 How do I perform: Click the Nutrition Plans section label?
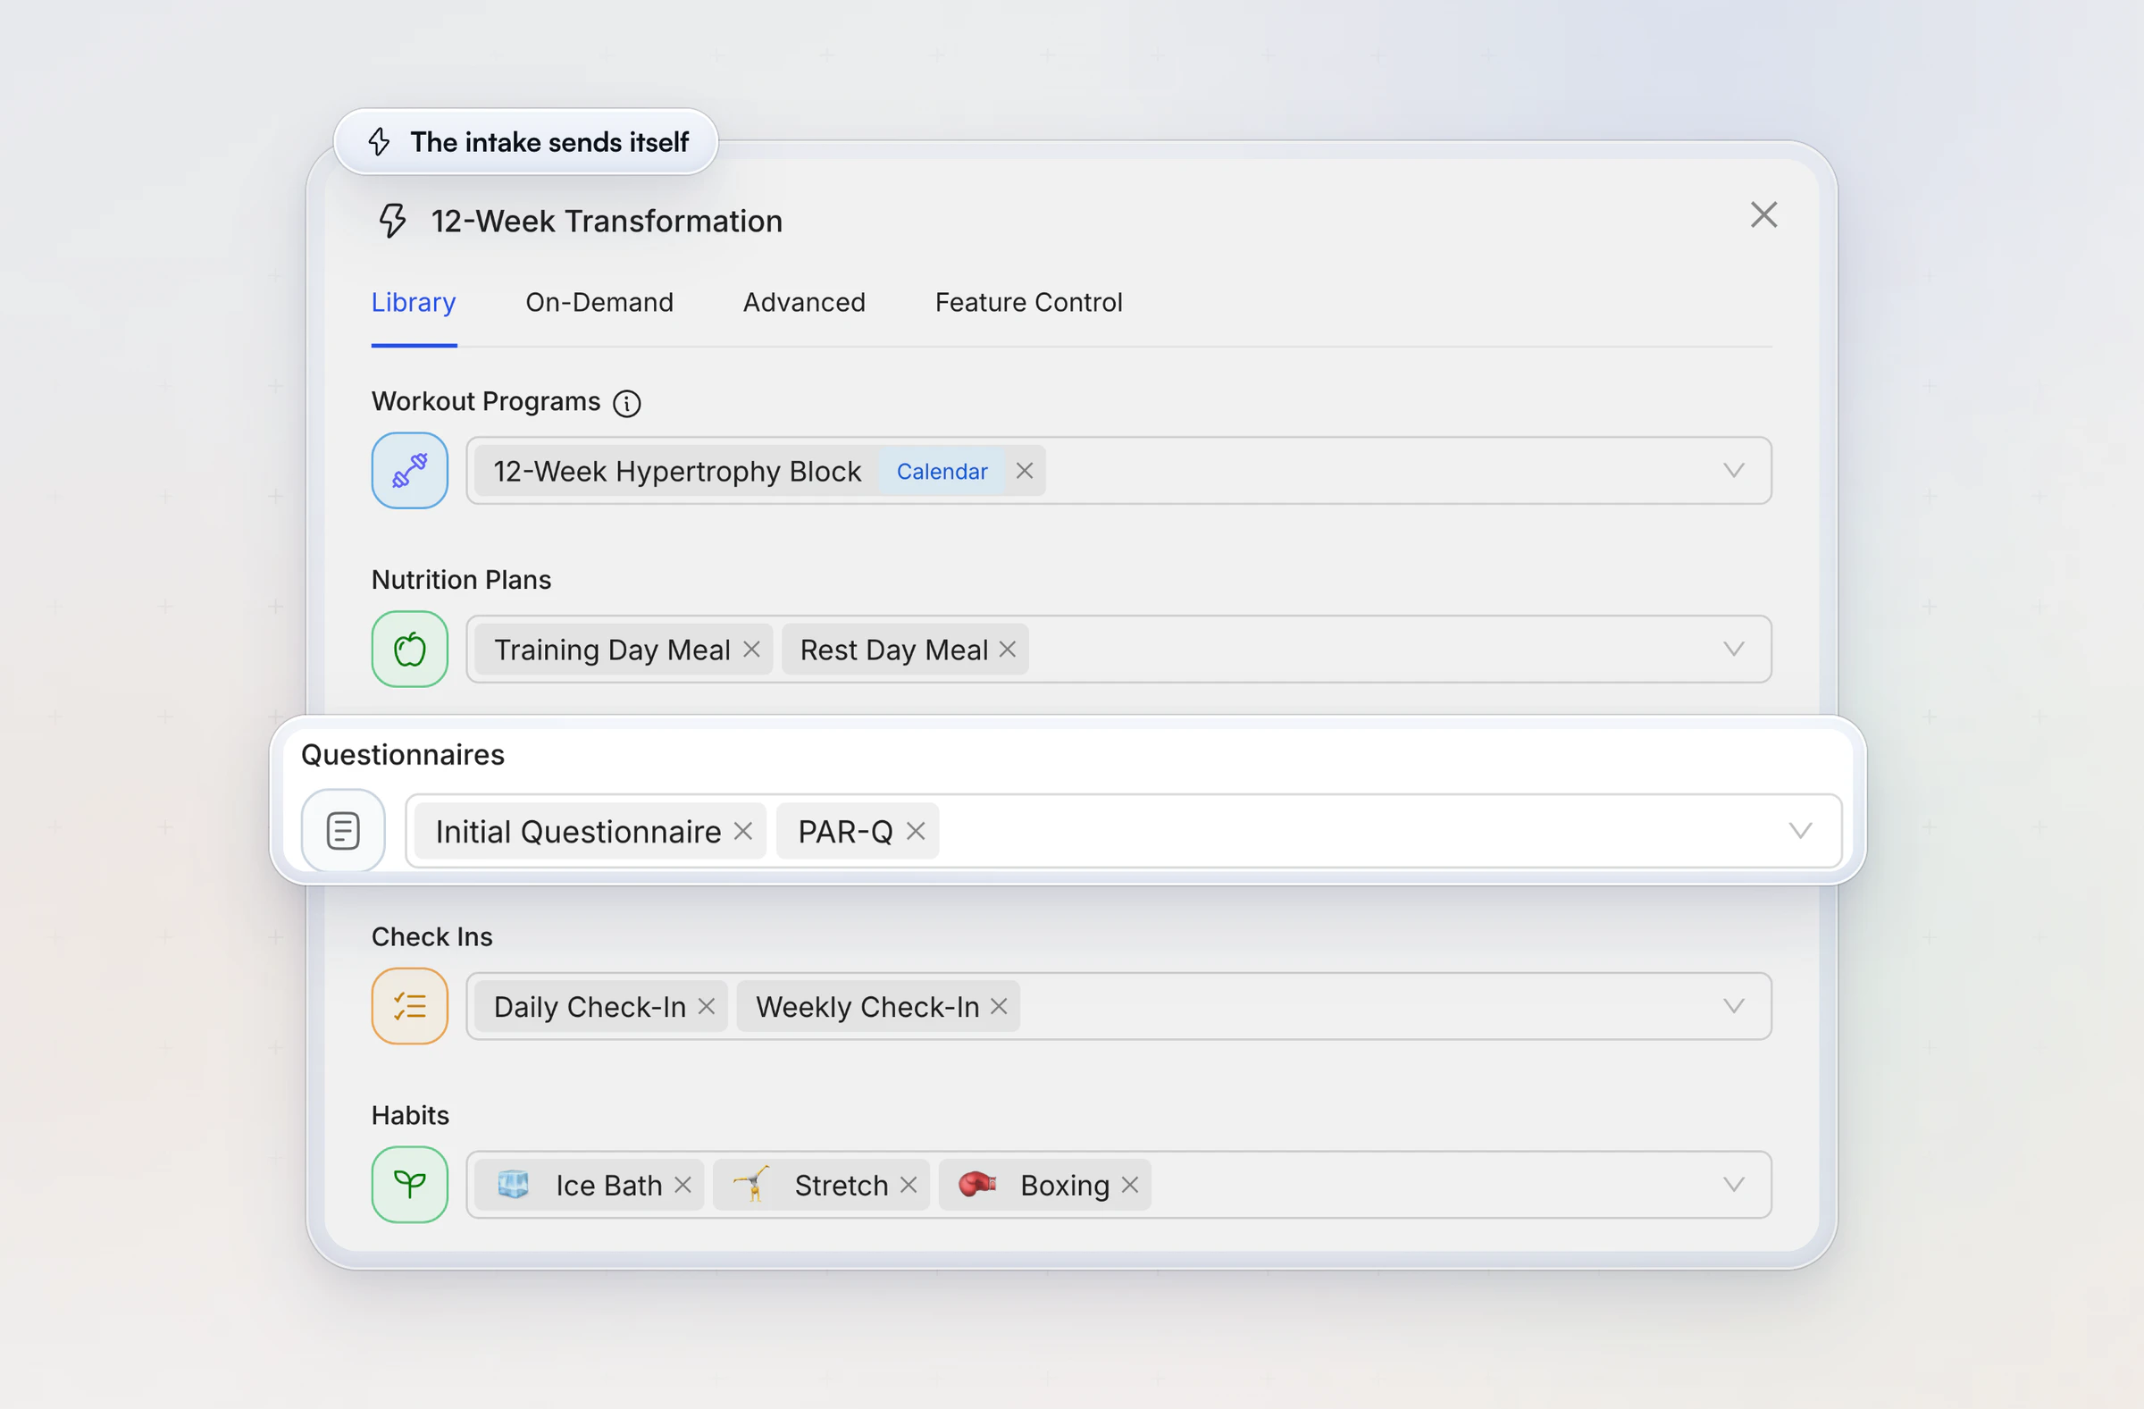[461, 579]
